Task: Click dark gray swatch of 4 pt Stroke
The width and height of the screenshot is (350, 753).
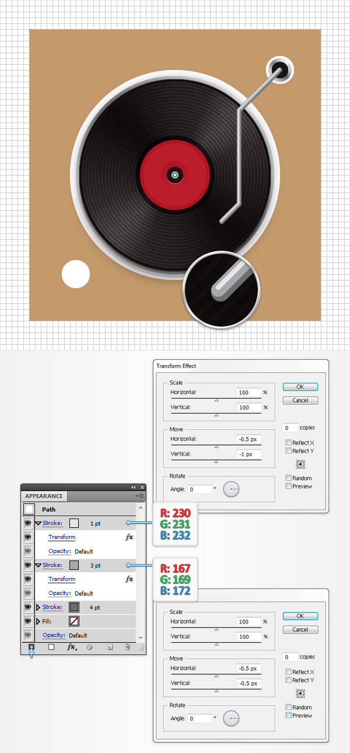Action: [74, 607]
